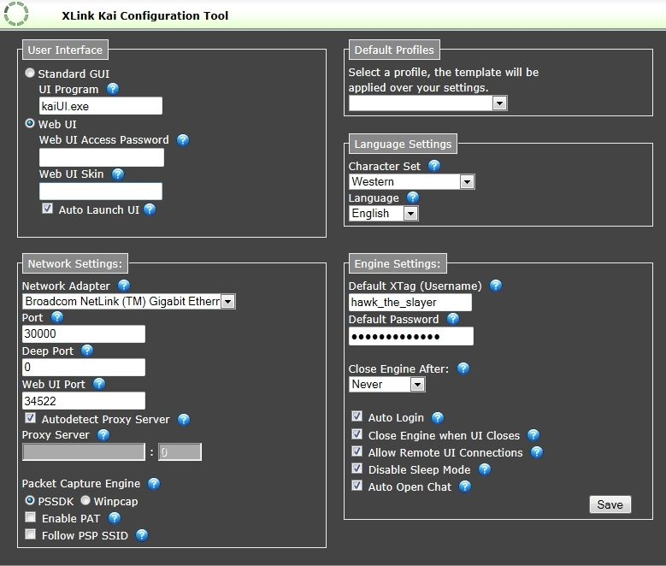Screen dimensions: 666x566
Task: Click the Web UI Skin field
Action: pyautogui.click(x=101, y=192)
